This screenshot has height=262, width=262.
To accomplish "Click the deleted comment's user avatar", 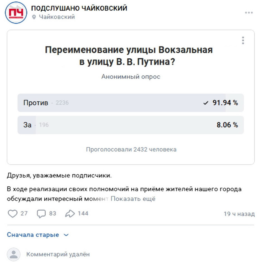I will pos(13,254).
